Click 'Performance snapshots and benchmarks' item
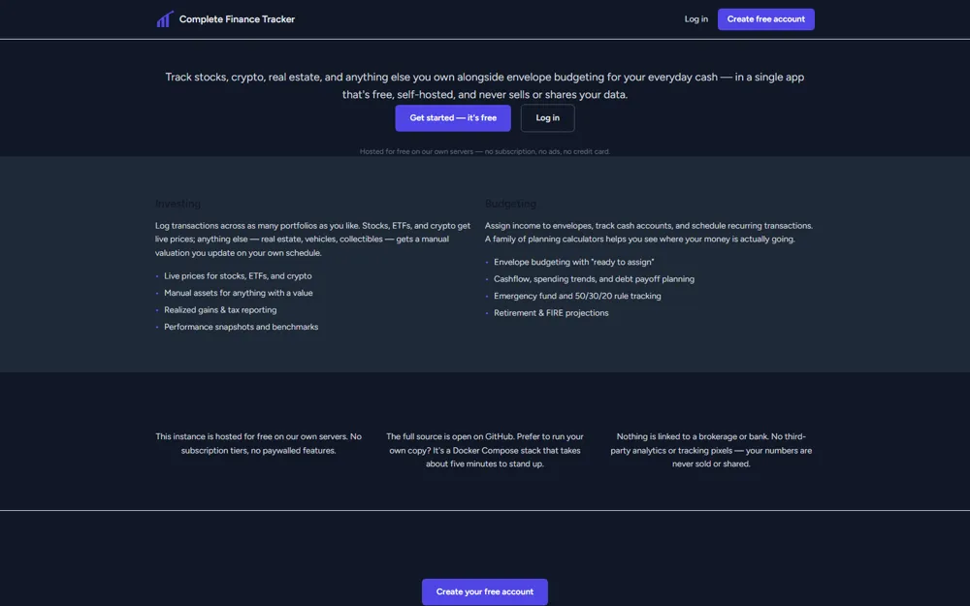This screenshot has height=606, width=970. [242, 327]
